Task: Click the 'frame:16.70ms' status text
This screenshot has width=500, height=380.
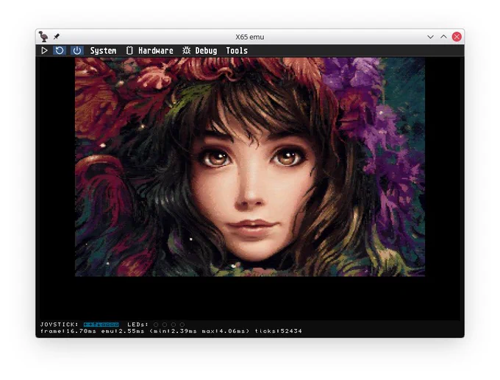Action: click(x=68, y=331)
